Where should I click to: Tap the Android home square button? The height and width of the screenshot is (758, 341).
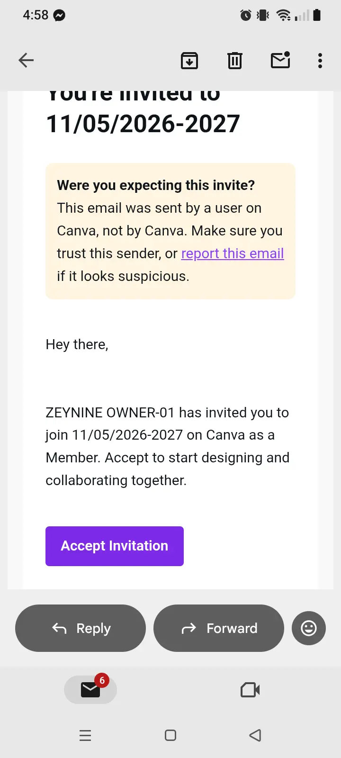point(170,735)
